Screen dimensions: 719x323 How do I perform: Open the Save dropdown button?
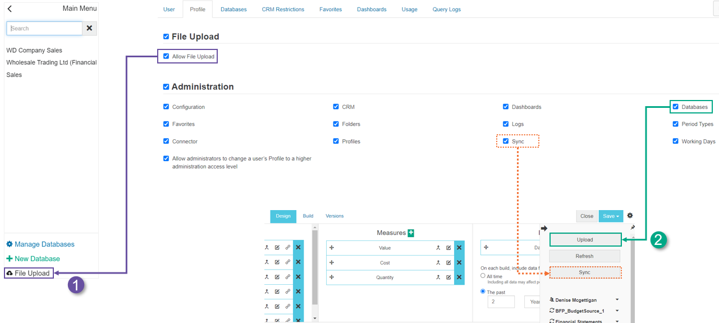[x=610, y=216]
